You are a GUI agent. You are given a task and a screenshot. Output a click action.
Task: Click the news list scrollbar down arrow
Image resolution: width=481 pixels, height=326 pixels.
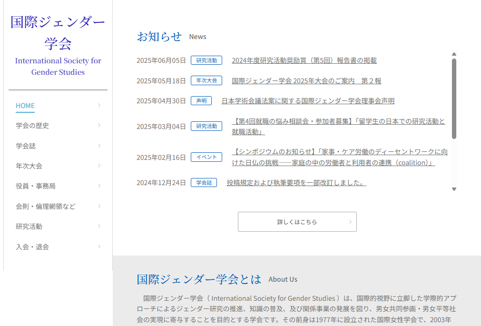(x=454, y=189)
